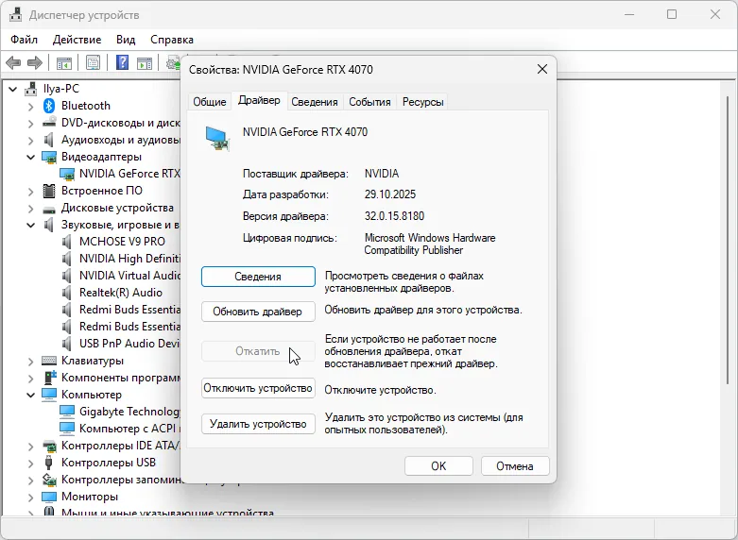Confirm the dialog with OK
The width and height of the screenshot is (738, 540).
(438, 465)
